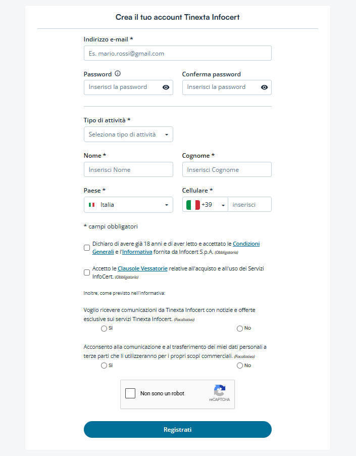This screenshot has width=356, height=456.
Task: Accept the Clausole Vessatorie checkbox
Action: pyautogui.click(x=87, y=272)
